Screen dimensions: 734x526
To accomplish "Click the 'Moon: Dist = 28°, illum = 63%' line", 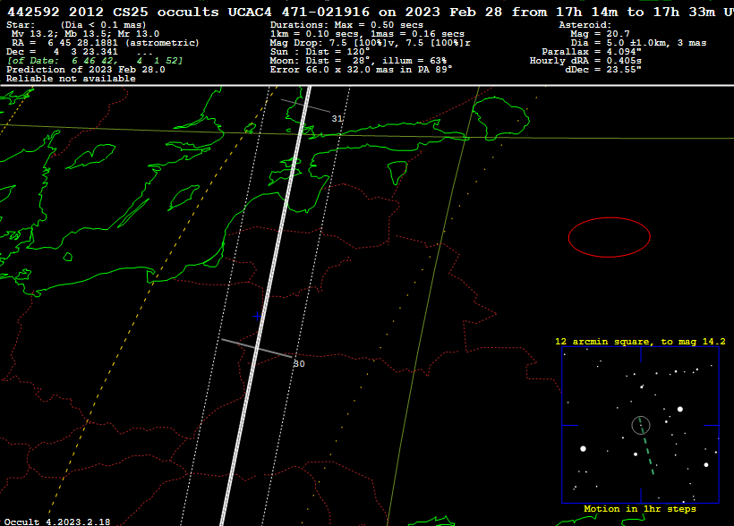I will pos(358,60).
